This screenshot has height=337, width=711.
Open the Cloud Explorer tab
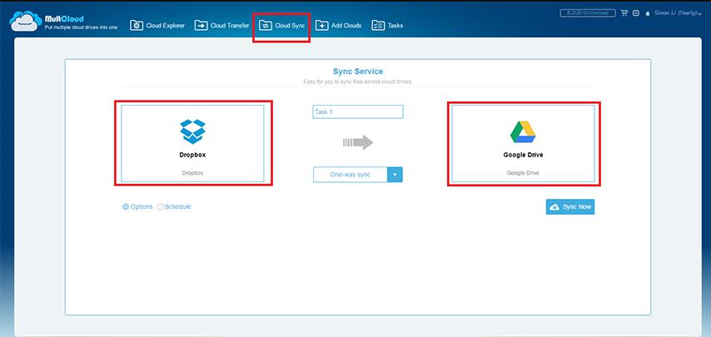157,25
